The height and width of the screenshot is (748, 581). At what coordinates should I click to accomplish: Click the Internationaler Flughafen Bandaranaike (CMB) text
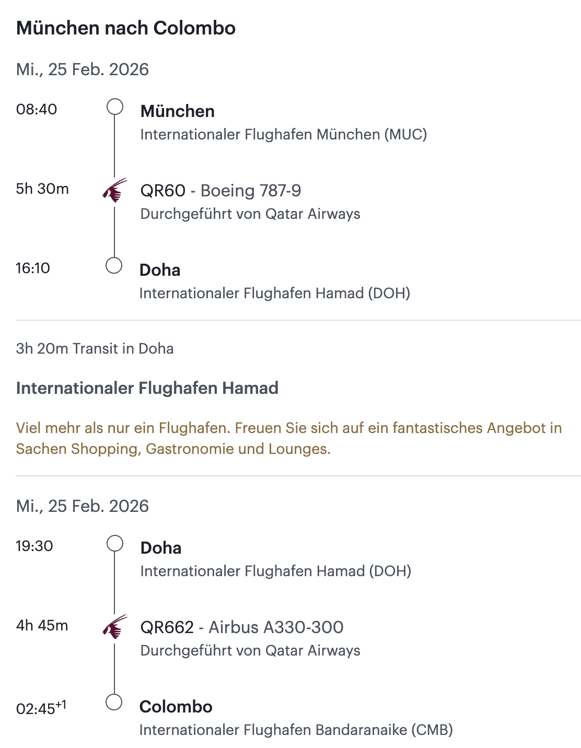coord(296,730)
